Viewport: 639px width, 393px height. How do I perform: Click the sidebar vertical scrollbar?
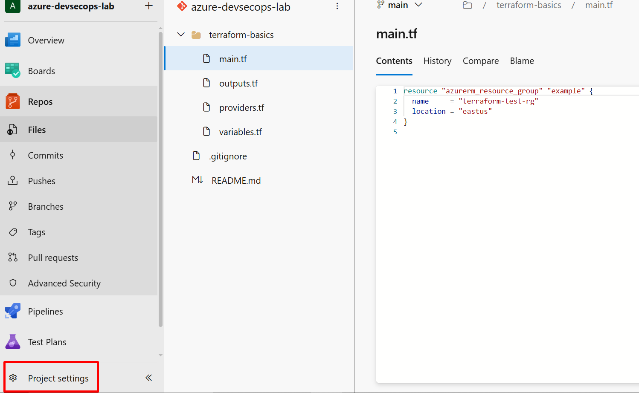point(160,179)
